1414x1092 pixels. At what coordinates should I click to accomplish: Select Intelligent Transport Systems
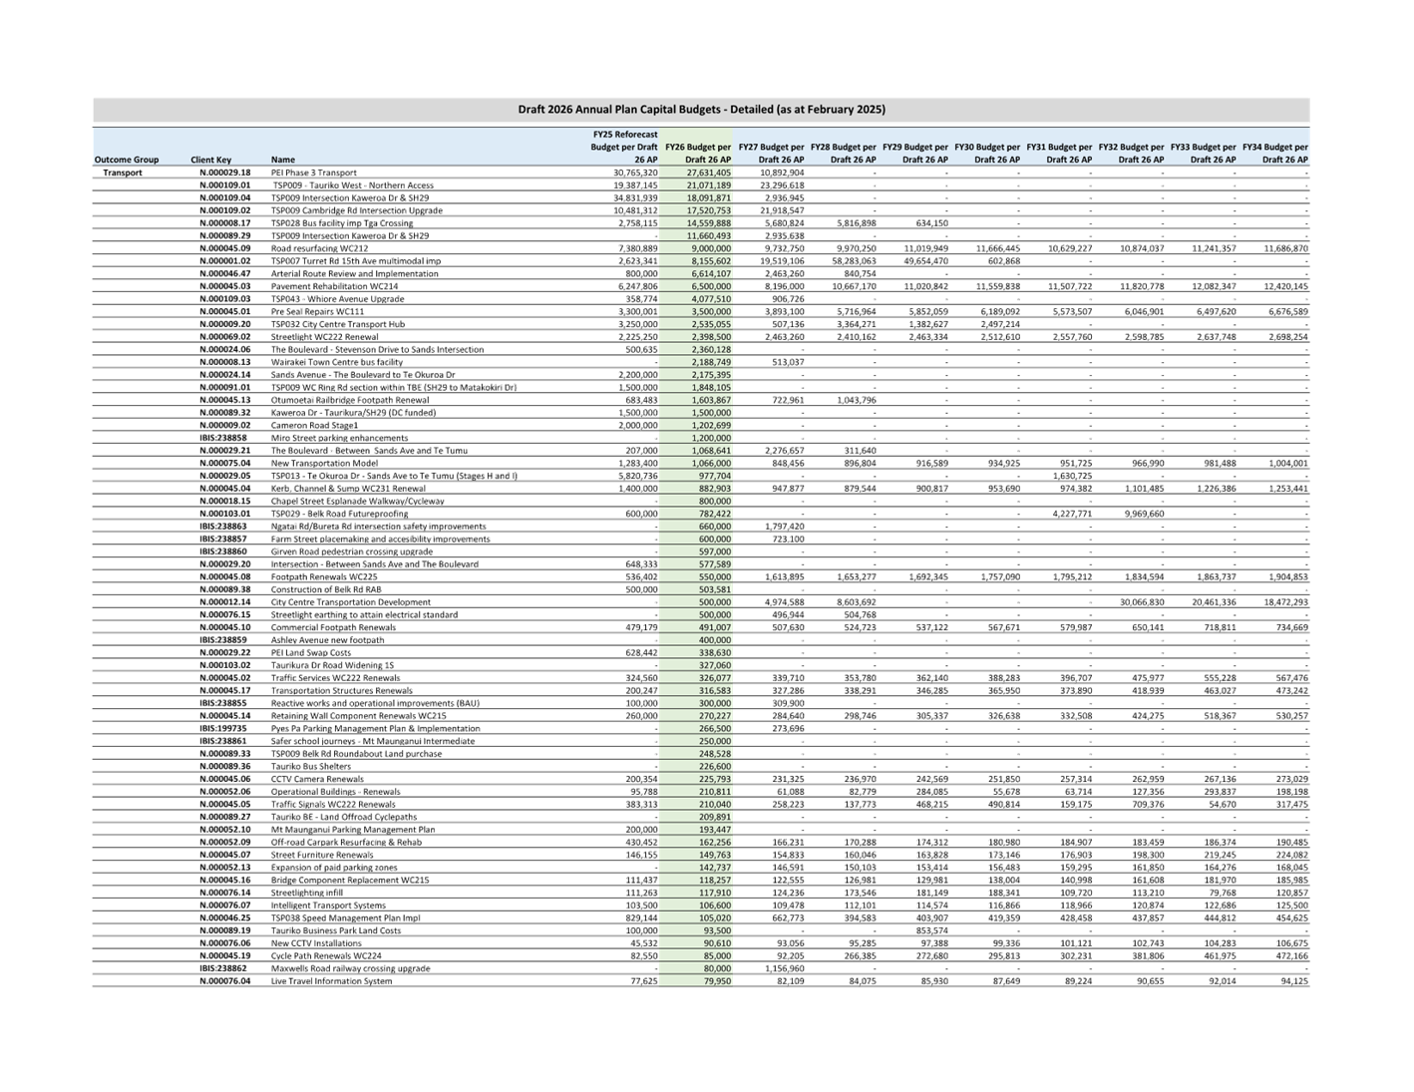[328, 906]
